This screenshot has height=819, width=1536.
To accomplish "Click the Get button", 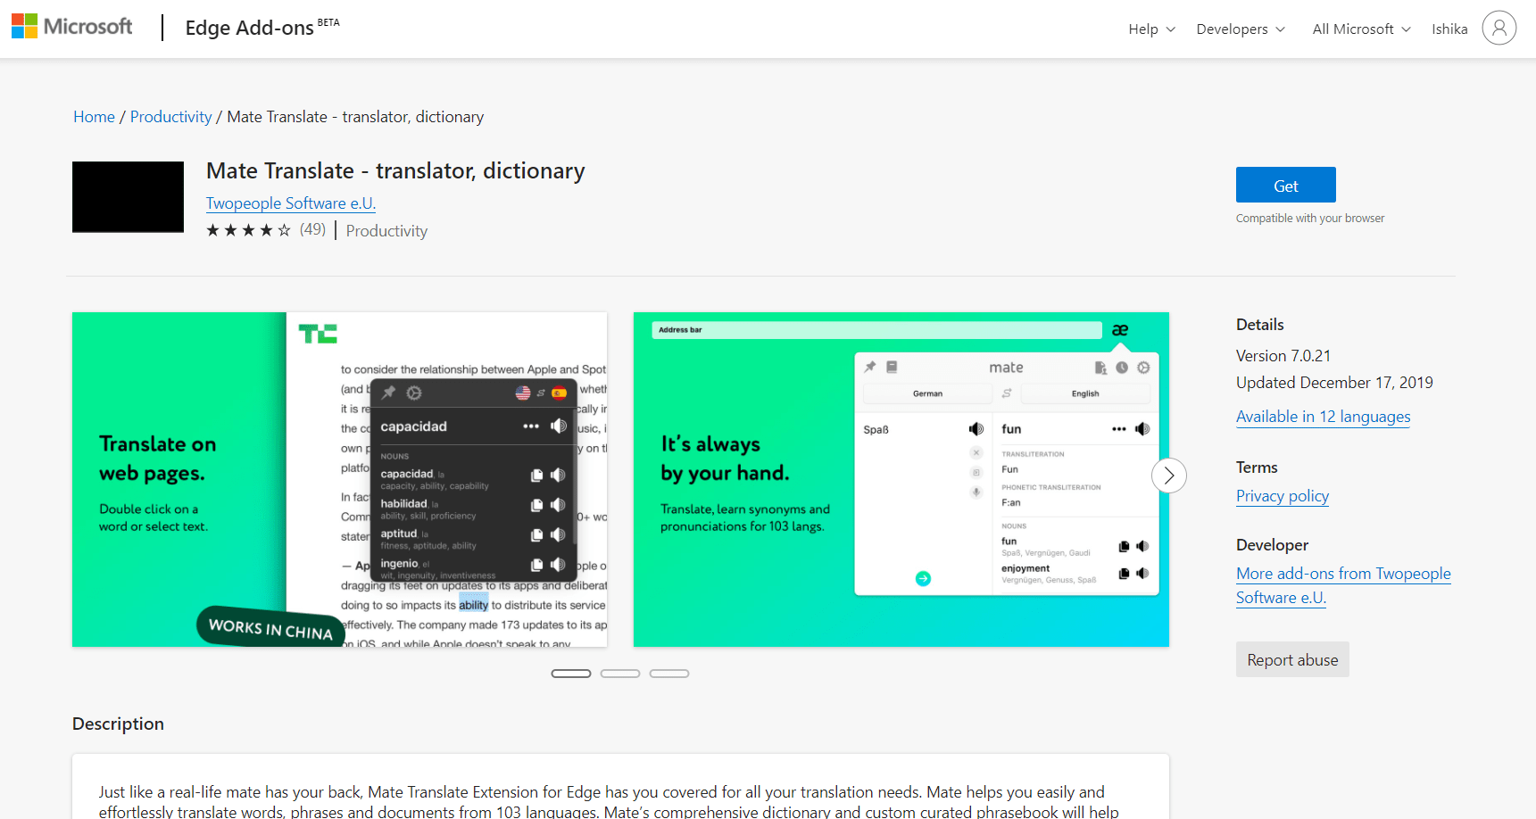I will [1286, 185].
